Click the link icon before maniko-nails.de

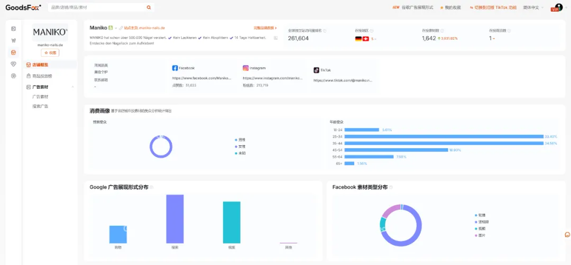(121, 28)
